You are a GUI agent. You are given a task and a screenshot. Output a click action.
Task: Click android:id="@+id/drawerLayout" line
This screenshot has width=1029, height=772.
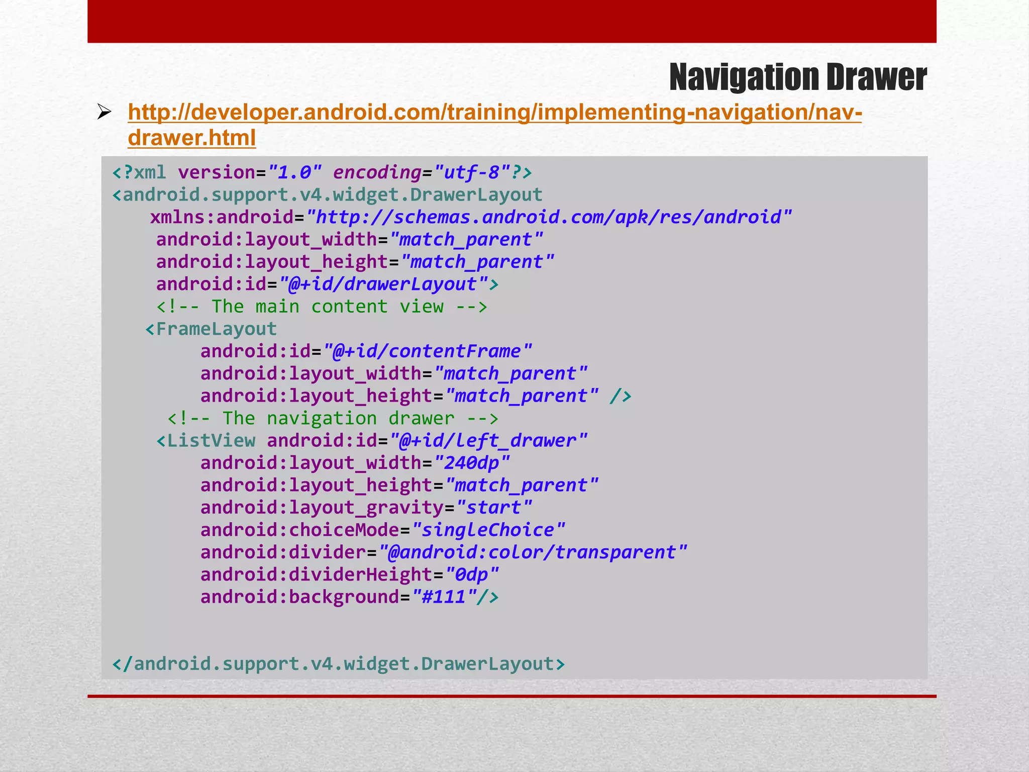click(x=328, y=284)
